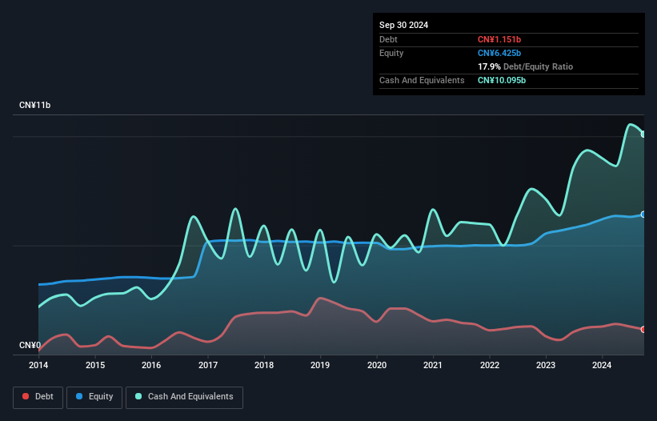Toggle Cash And Equivalents legend button

pyautogui.click(x=184, y=397)
